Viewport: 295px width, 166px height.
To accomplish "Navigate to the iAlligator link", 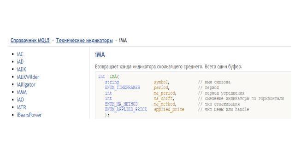I will click(x=26, y=85).
